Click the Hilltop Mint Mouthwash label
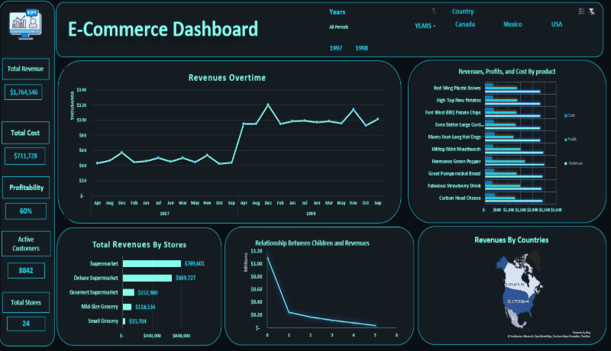Image resolution: width=611 pixels, height=351 pixels. pyautogui.click(x=456, y=150)
